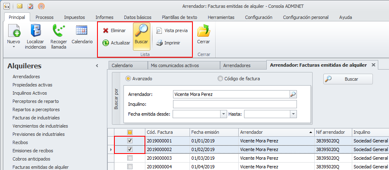389x170 pixels.
Task: Open Inquilinos Activos in side menu
Action: [x=29, y=93]
